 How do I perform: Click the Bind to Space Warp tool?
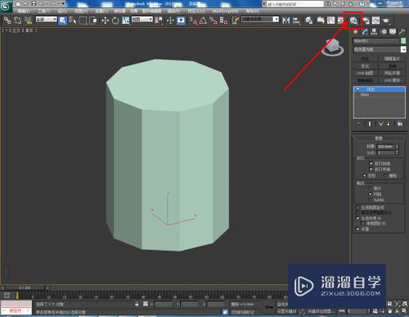coord(29,20)
